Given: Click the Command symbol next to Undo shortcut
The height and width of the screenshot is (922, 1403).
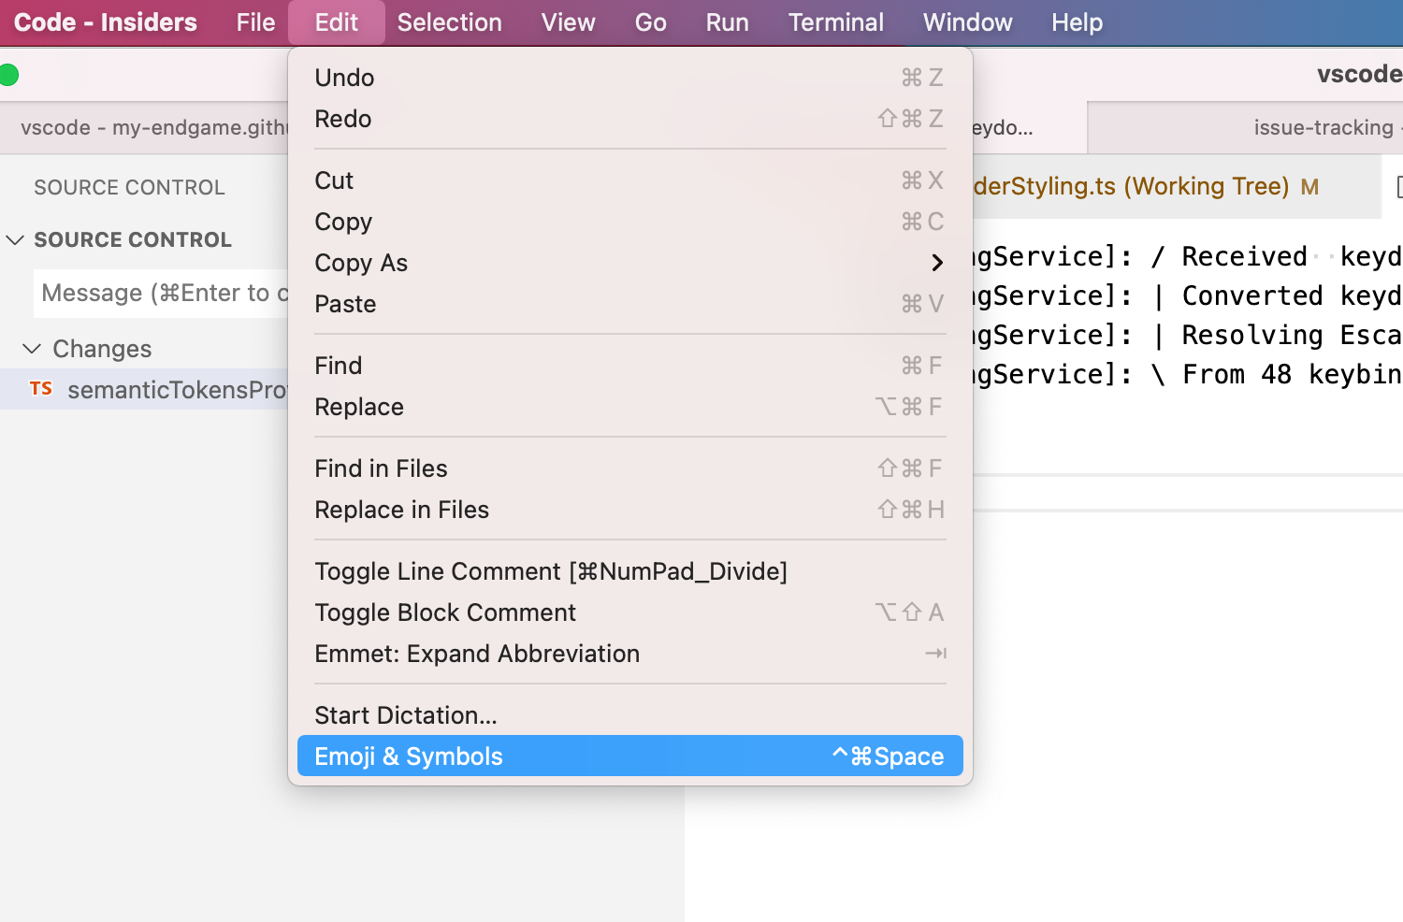Looking at the screenshot, I should [912, 78].
